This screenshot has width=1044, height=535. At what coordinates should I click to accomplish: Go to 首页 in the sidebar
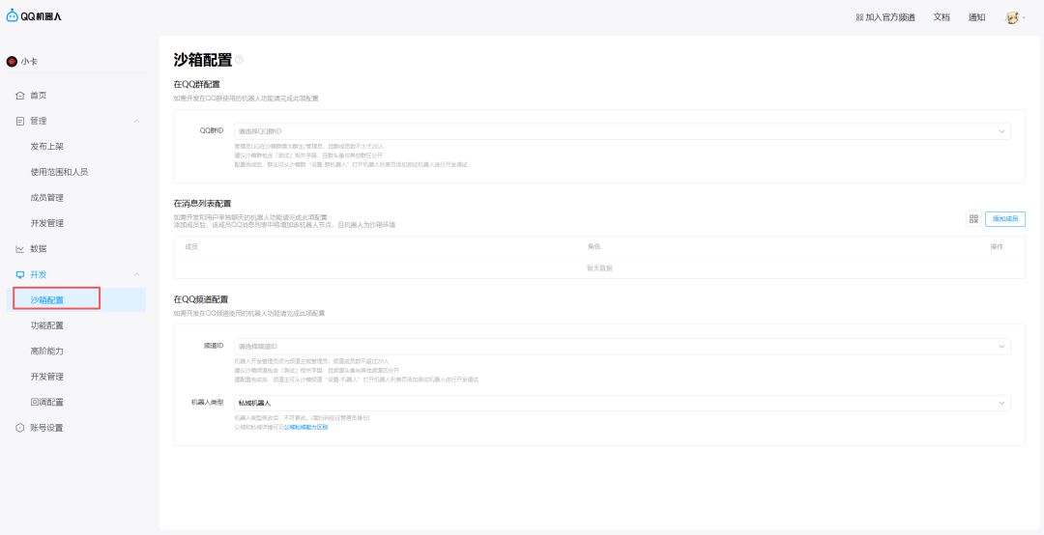(39, 96)
